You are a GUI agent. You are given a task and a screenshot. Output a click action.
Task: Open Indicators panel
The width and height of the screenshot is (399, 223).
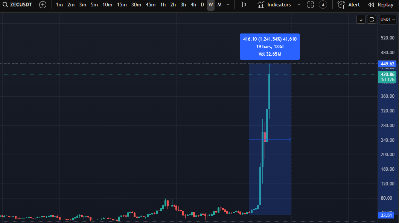(274, 5)
